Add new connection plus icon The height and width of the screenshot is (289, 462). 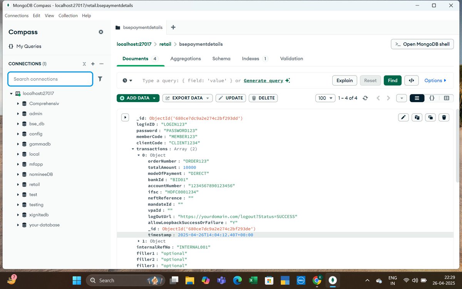pos(93,64)
